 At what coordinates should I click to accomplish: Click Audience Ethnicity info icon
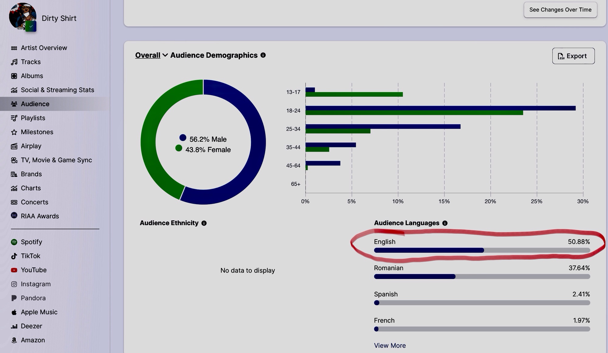pos(204,223)
